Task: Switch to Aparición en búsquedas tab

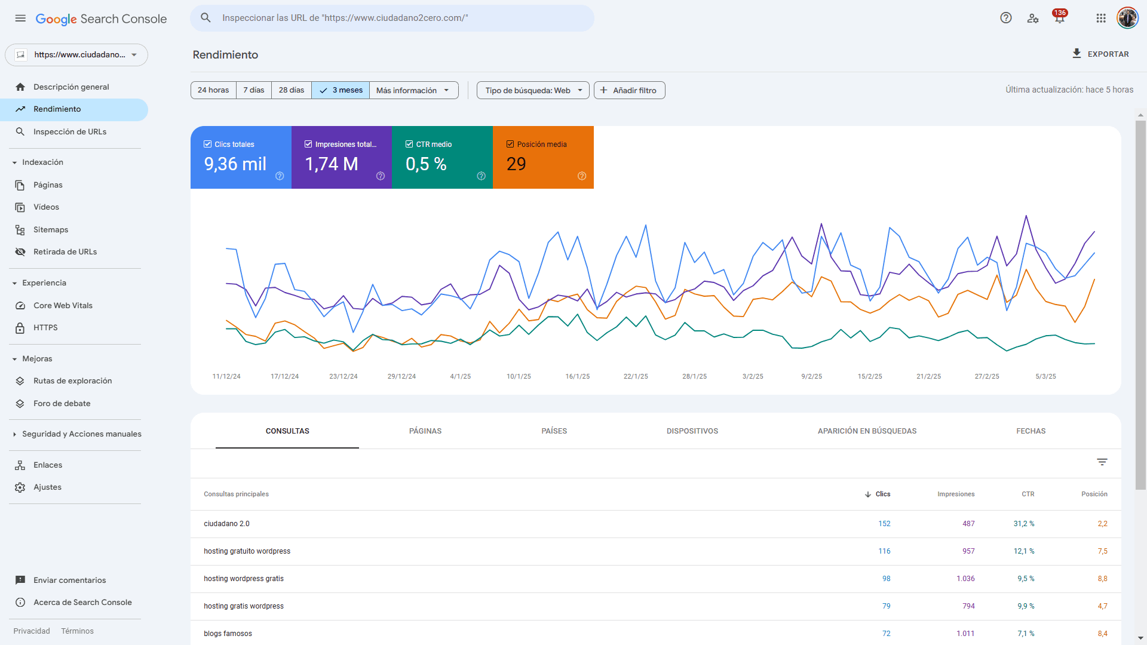Action: [x=867, y=431]
